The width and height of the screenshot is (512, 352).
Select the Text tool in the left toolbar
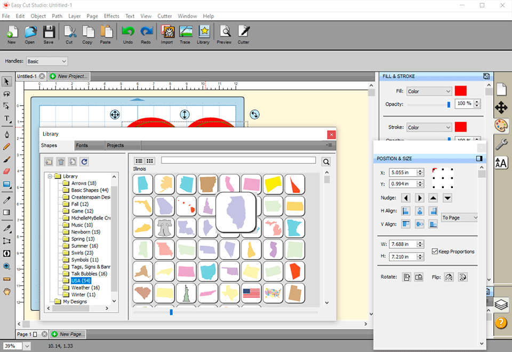(7, 119)
